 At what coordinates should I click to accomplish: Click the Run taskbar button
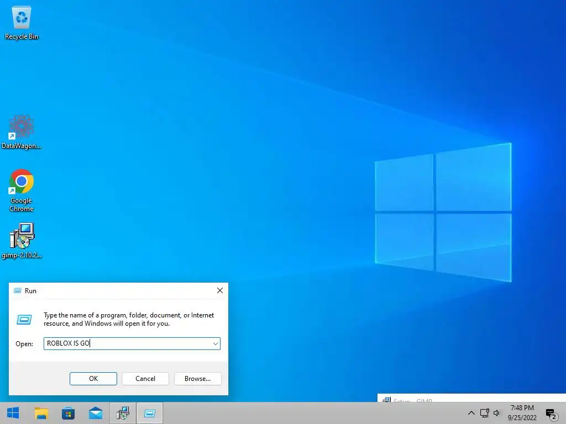(x=150, y=413)
